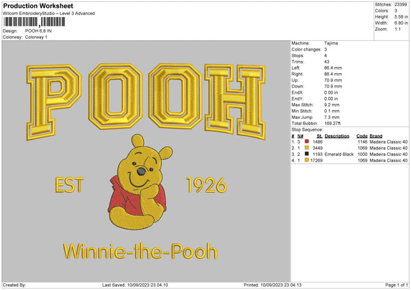Image resolution: width=411 pixels, height=290 pixels.
Task: Click stitch count '3449' in stop 2
Action: [x=317, y=148]
